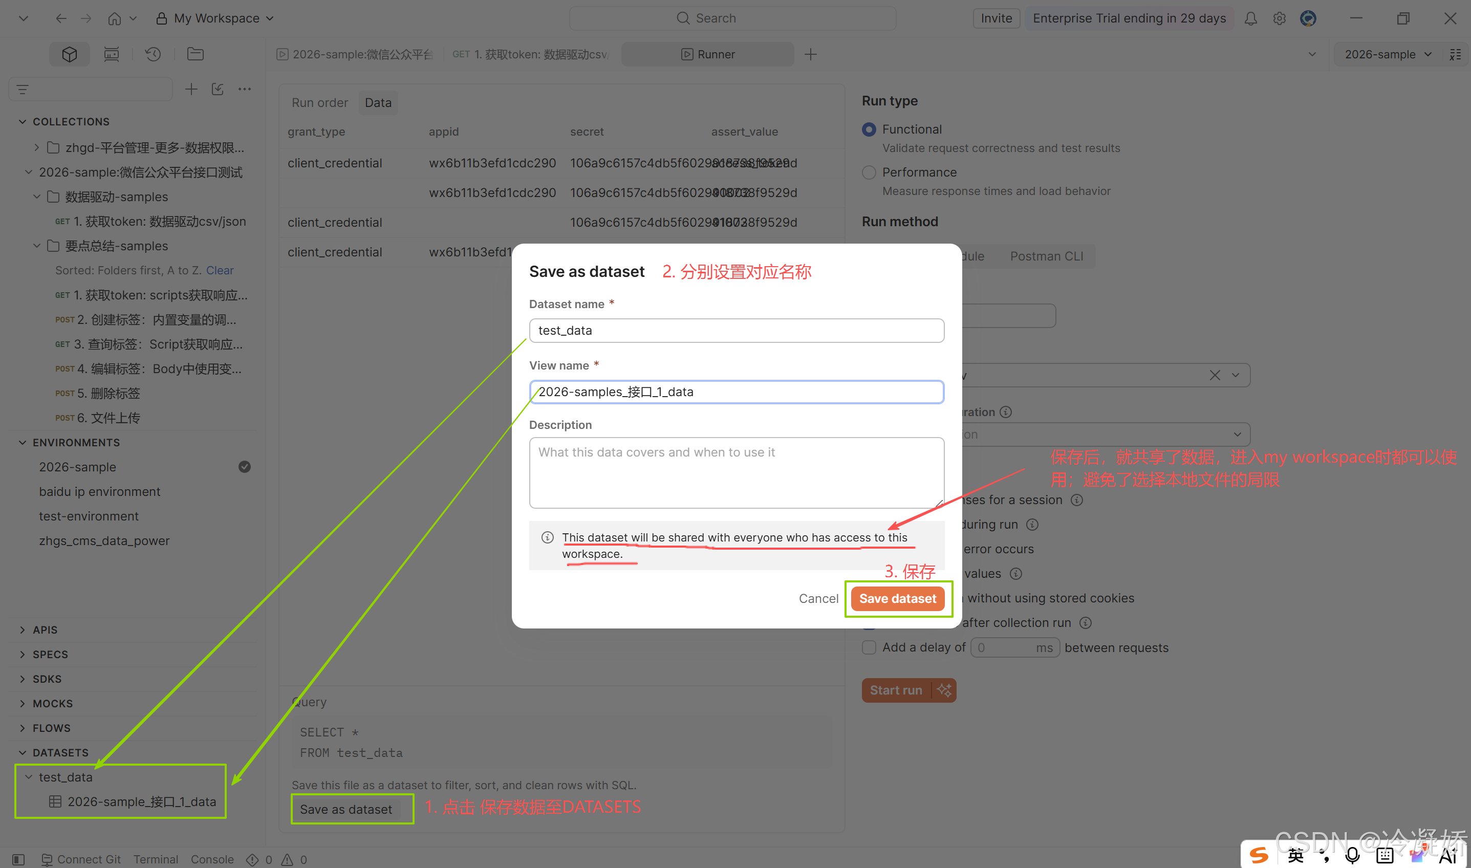Collapse the 要点总结-samples folder

pyautogui.click(x=37, y=246)
